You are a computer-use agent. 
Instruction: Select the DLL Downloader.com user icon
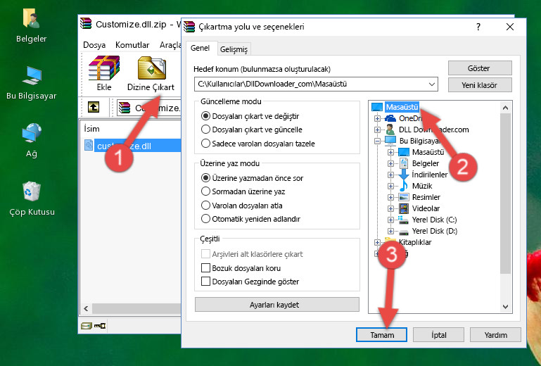[390, 130]
